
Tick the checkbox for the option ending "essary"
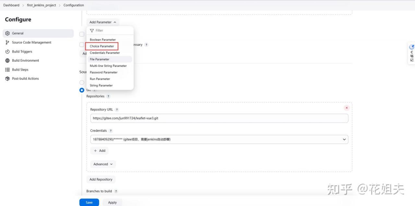click(82, 45)
